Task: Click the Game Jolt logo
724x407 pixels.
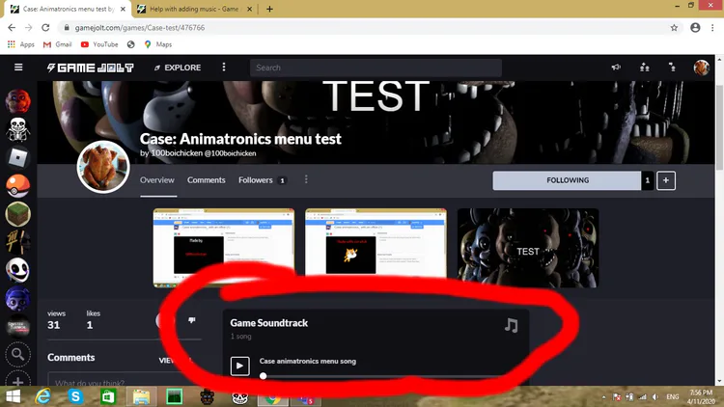Action: [91, 68]
